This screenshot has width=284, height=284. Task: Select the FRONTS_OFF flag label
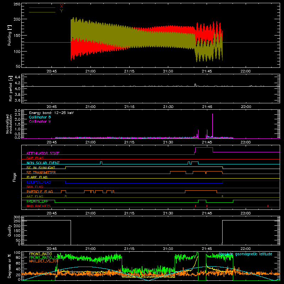pyautogui.click(x=37, y=201)
